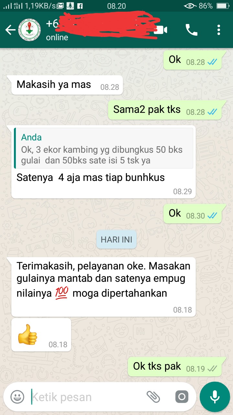Viewport: 233px width, 415px height.
Task: Tap the paperclip attach icon
Action: pyautogui.click(x=153, y=397)
